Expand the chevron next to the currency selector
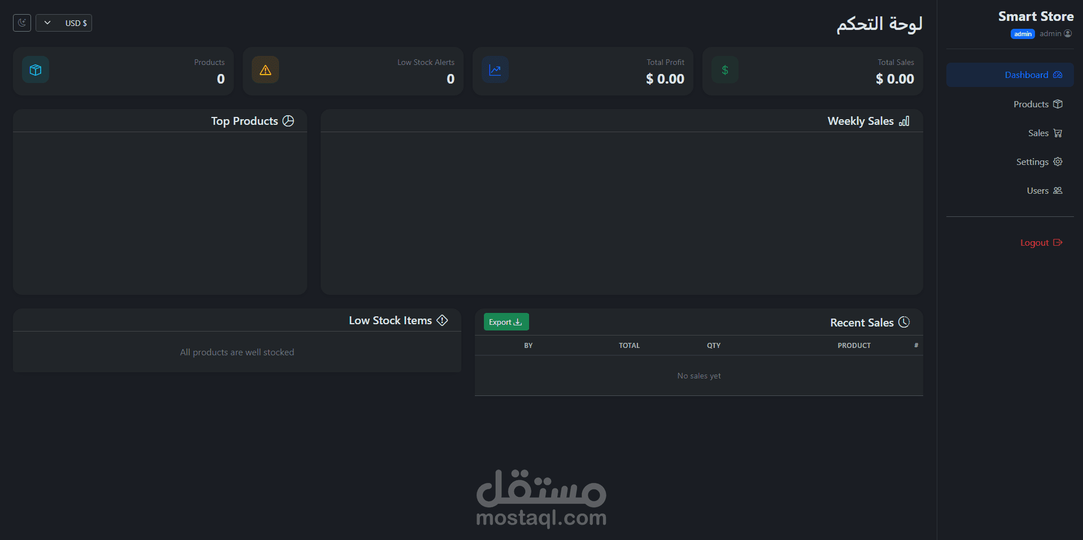The height and width of the screenshot is (540, 1083). click(x=47, y=23)
